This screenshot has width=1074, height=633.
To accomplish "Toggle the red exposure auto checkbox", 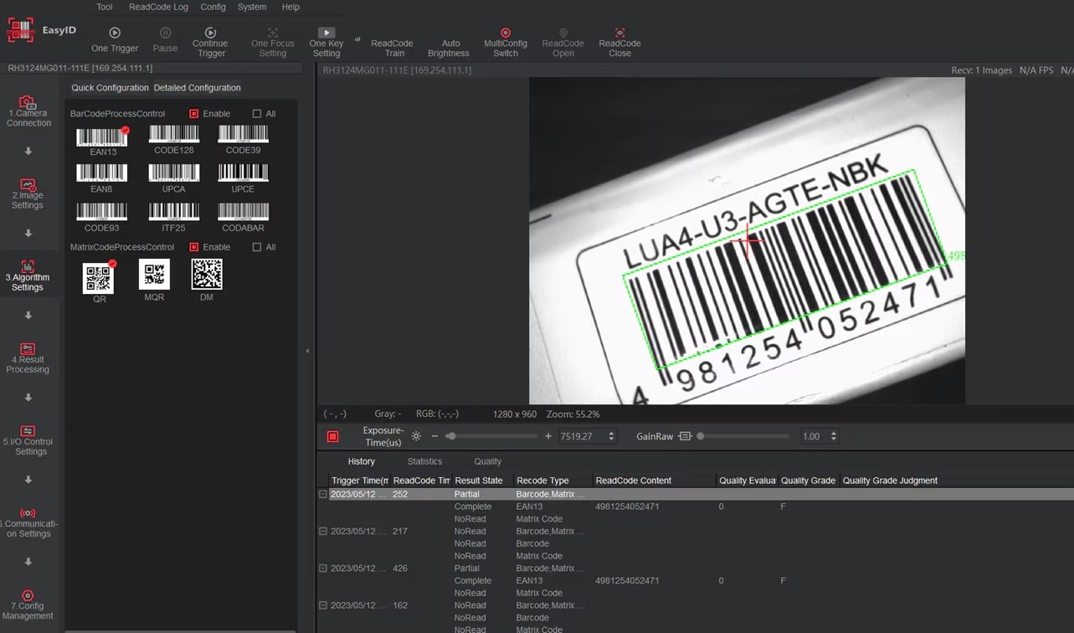I will [332, 436].
